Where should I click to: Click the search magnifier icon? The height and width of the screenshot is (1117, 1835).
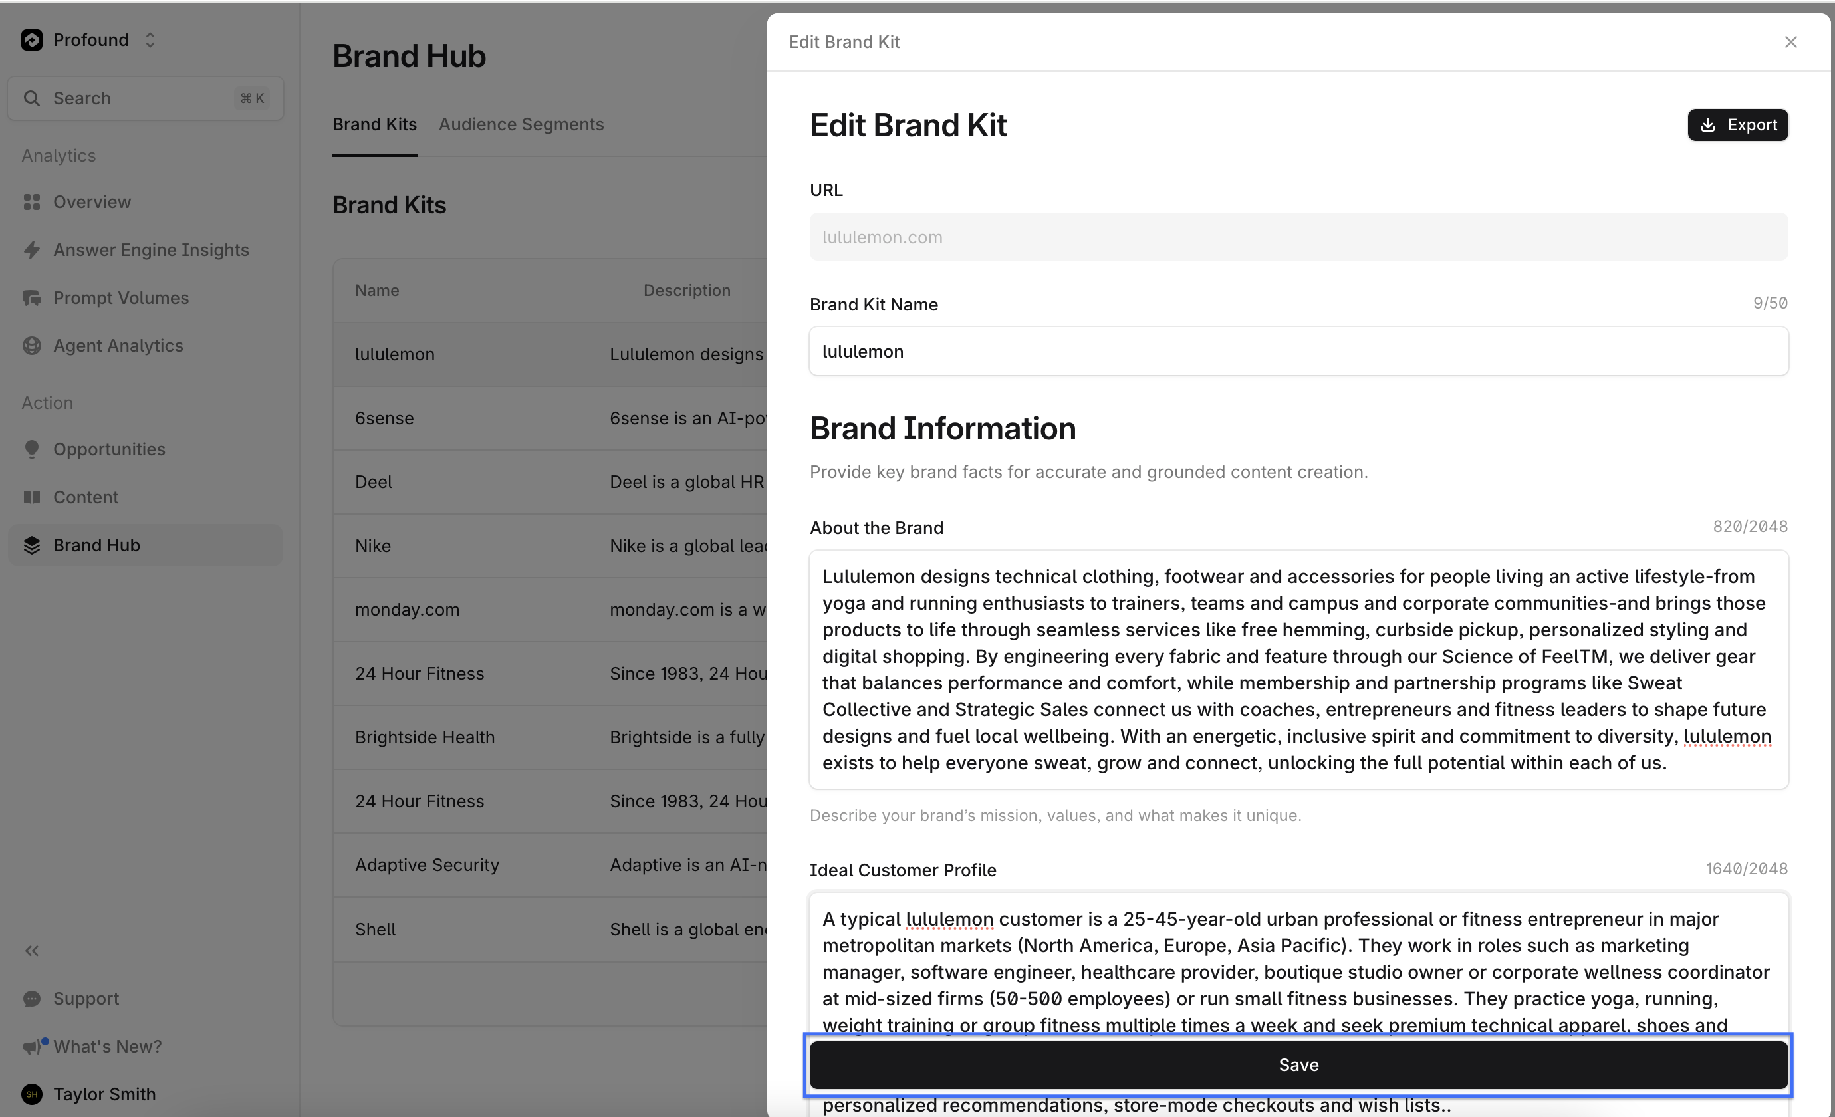31,98
